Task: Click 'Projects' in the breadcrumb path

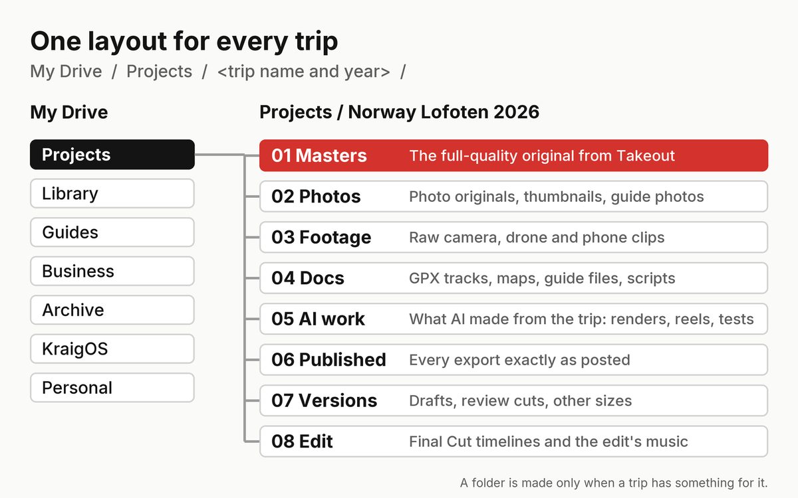Action: click(x=159, y=72)
